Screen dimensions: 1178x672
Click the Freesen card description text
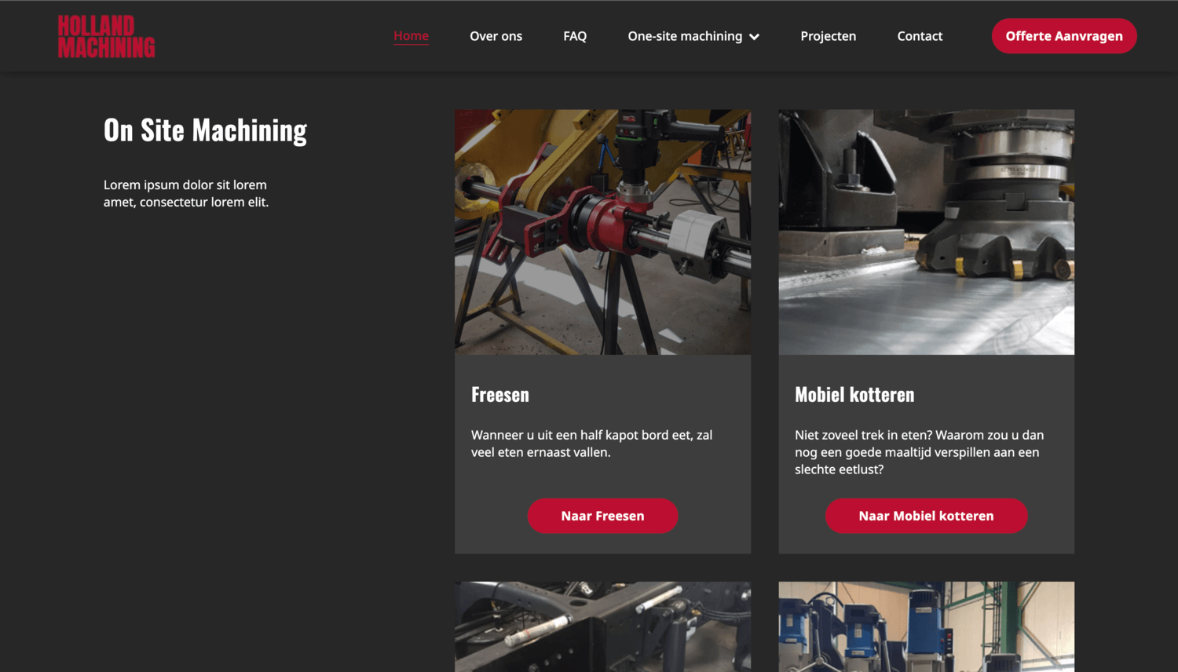591,444
